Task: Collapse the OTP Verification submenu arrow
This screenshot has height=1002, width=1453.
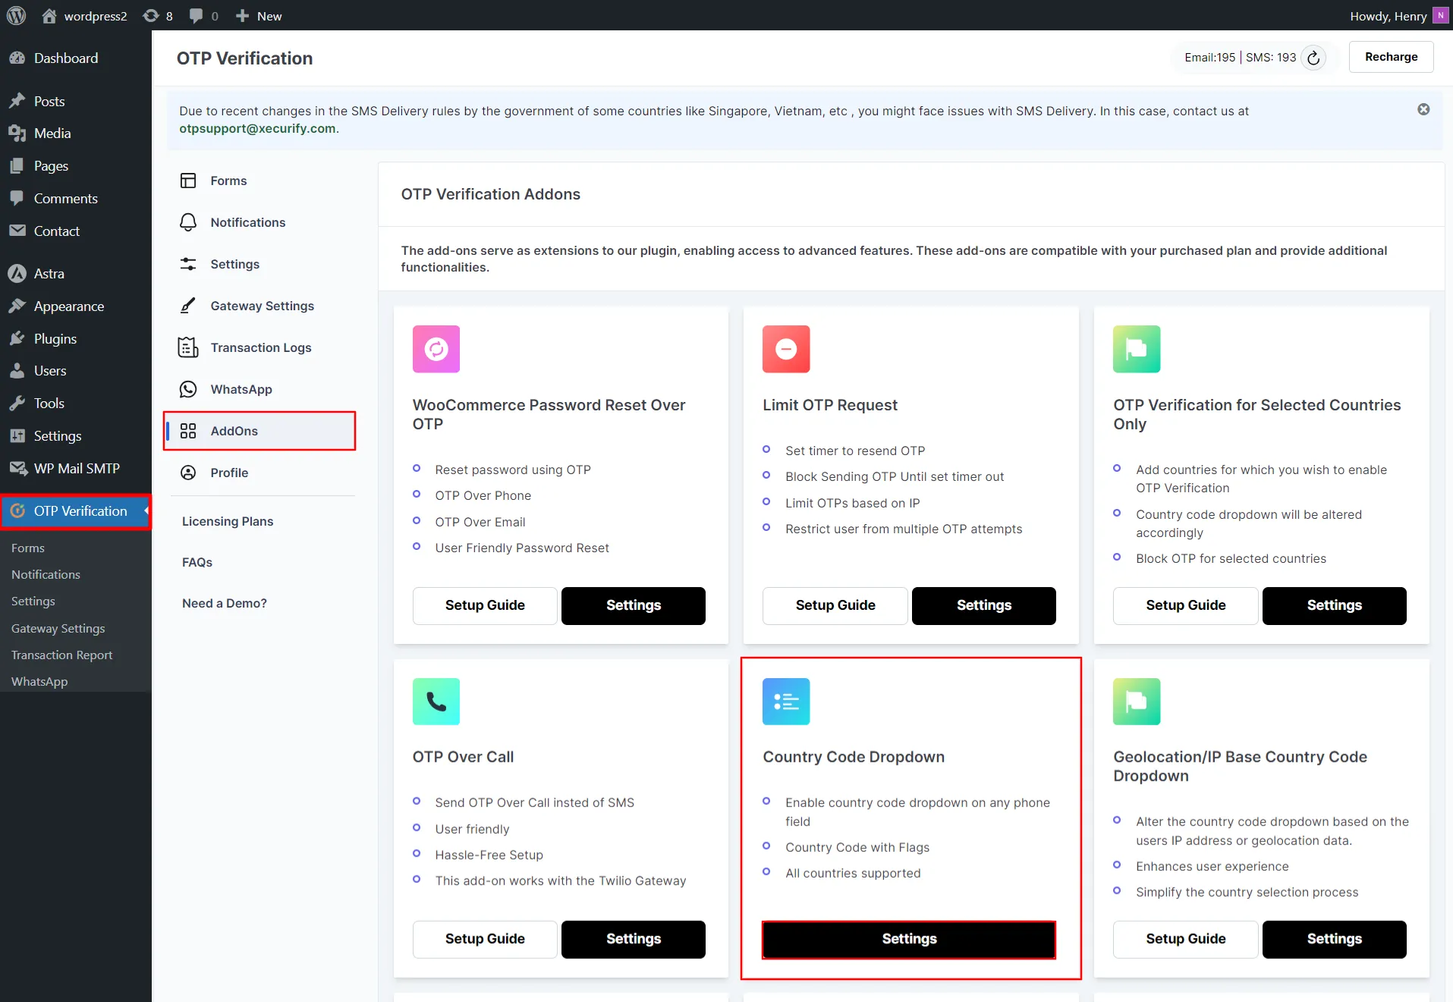Action: click(x=146, y=510)
